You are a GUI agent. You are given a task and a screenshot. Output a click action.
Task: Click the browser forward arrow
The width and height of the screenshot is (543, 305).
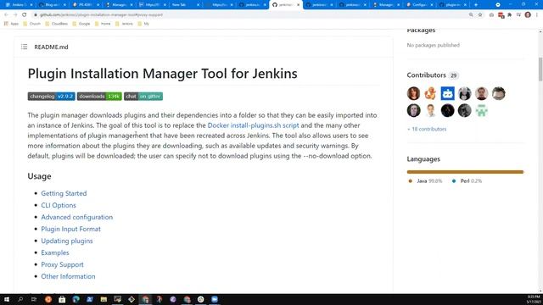tap(15, 15)
